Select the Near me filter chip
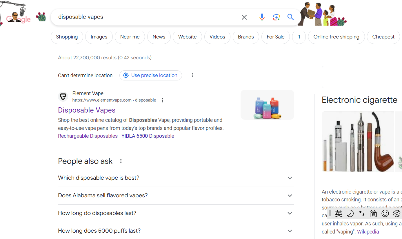 (x=130, y=37)
